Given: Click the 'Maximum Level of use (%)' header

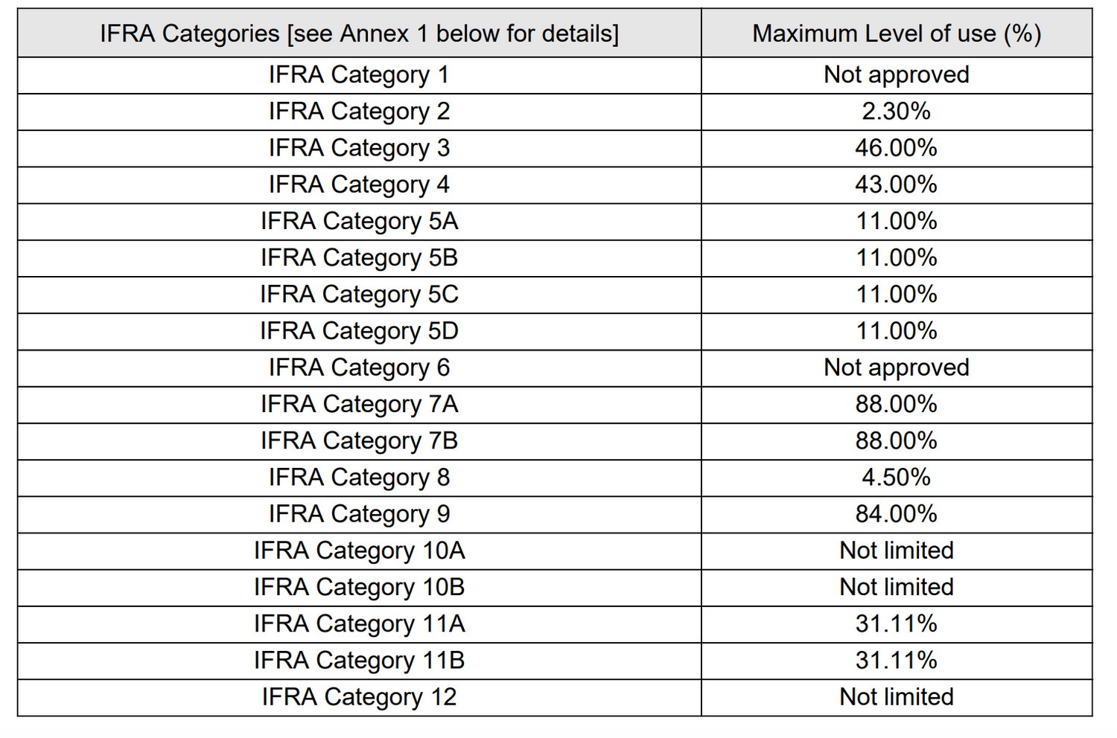Looking at the screenshot, I should 896,33.
